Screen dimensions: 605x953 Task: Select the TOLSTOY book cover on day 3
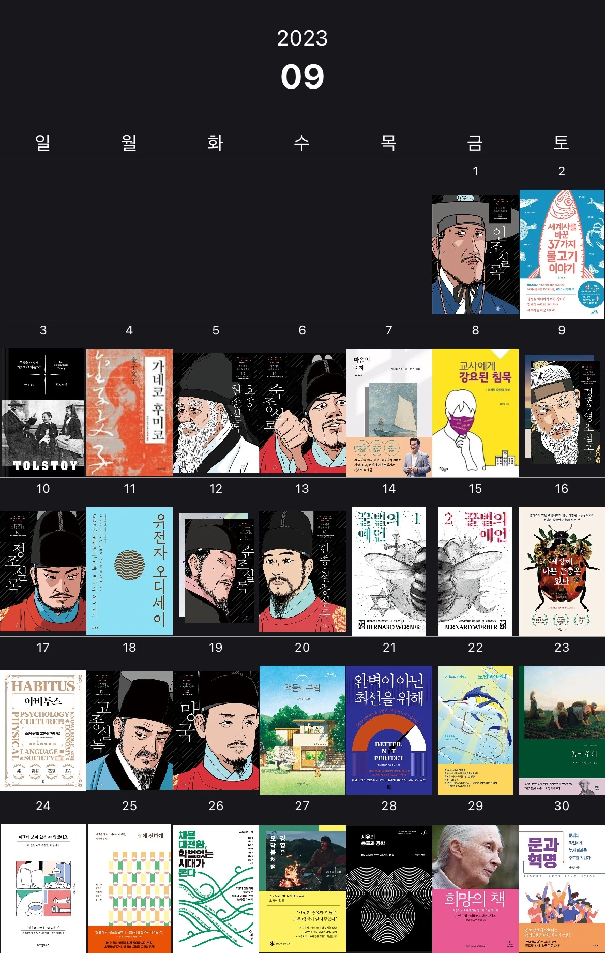click(43, 413)
